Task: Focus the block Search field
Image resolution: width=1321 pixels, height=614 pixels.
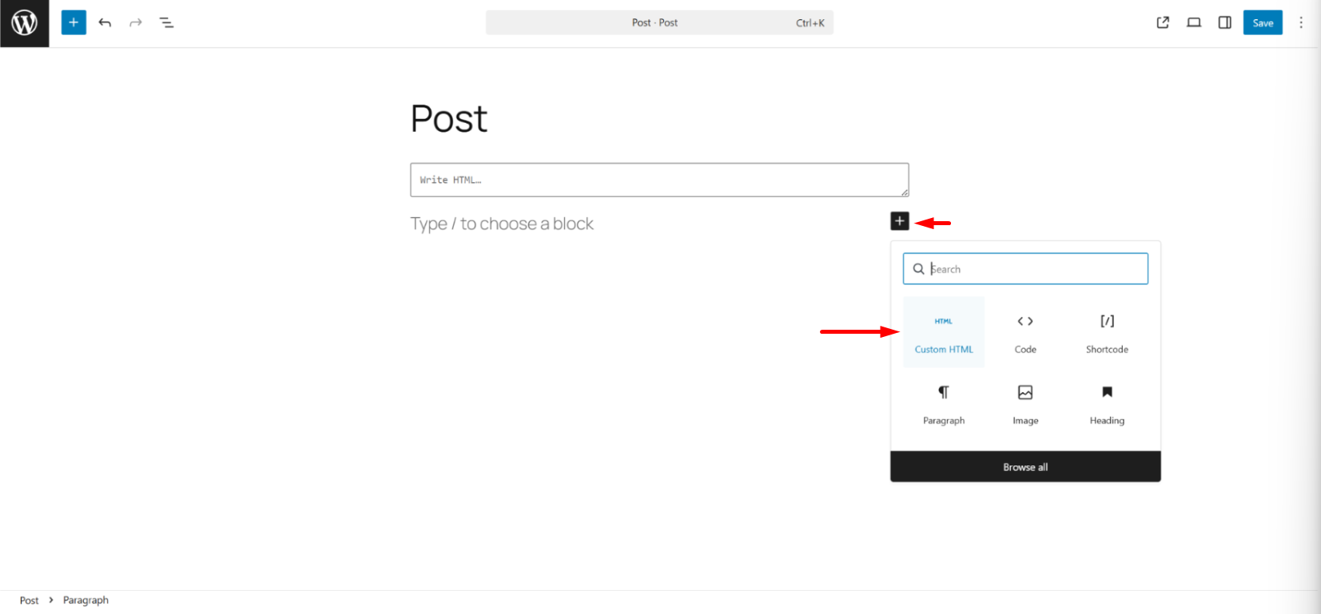Action: [1025, 269]
